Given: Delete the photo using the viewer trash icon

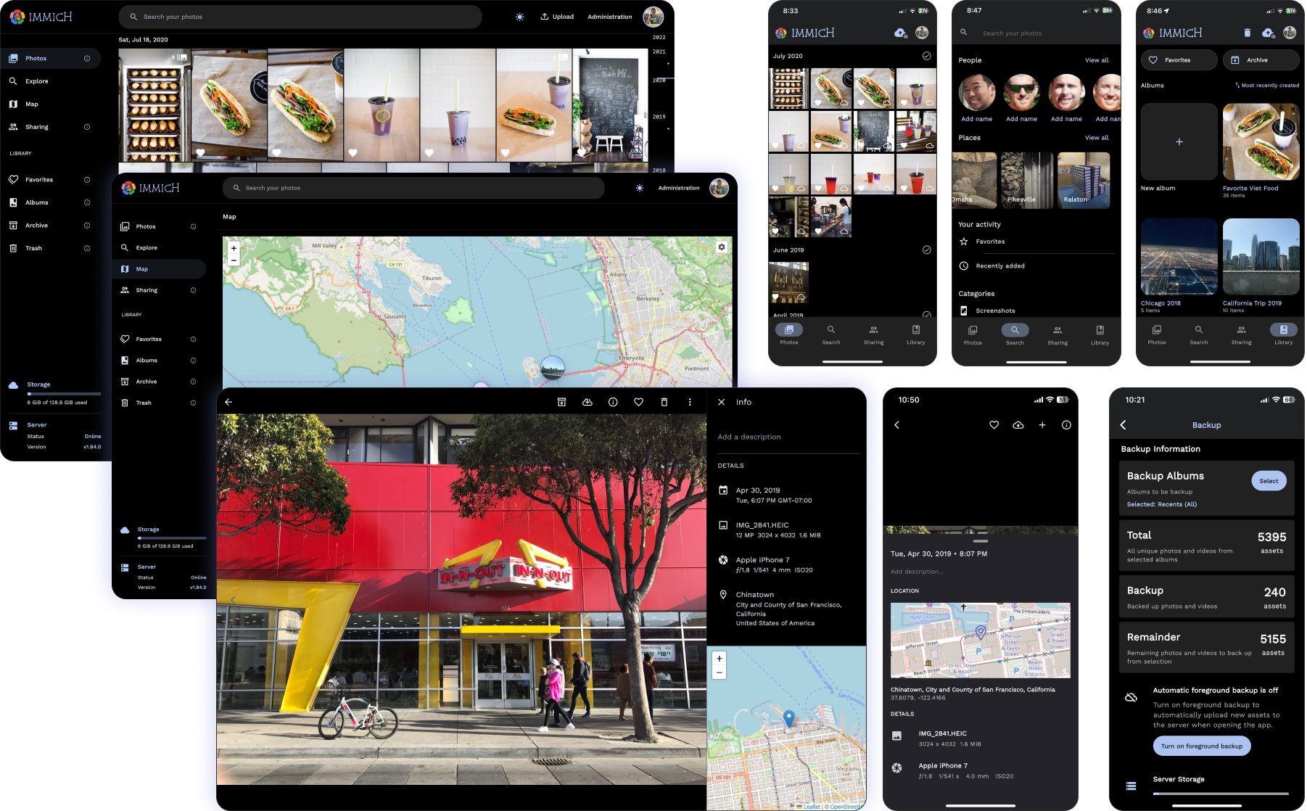Looking at the screenshot, I should click(x=664, y=402).
